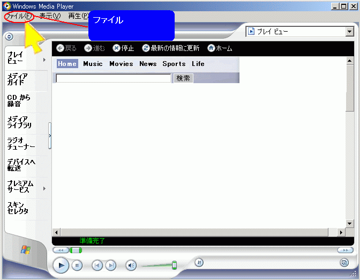Click the fast forward button

click(346, 250)
